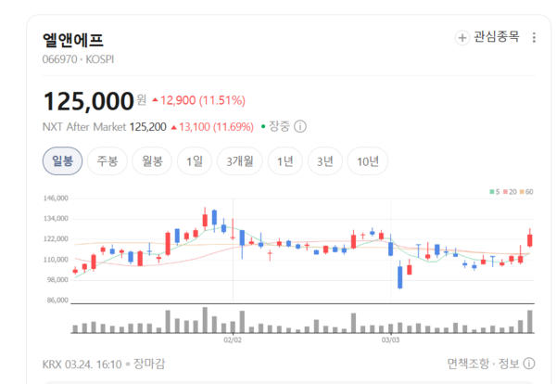This screenshot has height=384, width=556.
Task: Click the 110,000 price axis label
Action: pyautogui.click(x=56, y=260)
